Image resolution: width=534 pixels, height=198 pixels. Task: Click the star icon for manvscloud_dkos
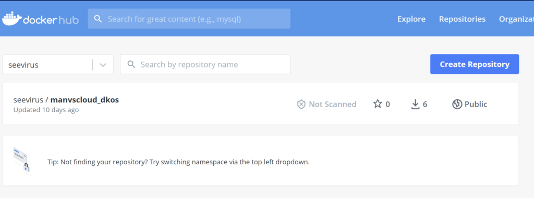point(378,104)
